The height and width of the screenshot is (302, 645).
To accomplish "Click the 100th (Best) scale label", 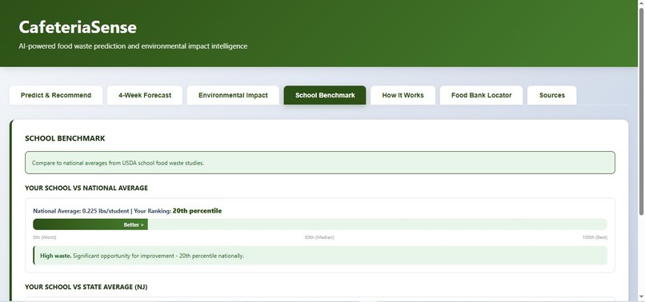I will pos(595,237).
